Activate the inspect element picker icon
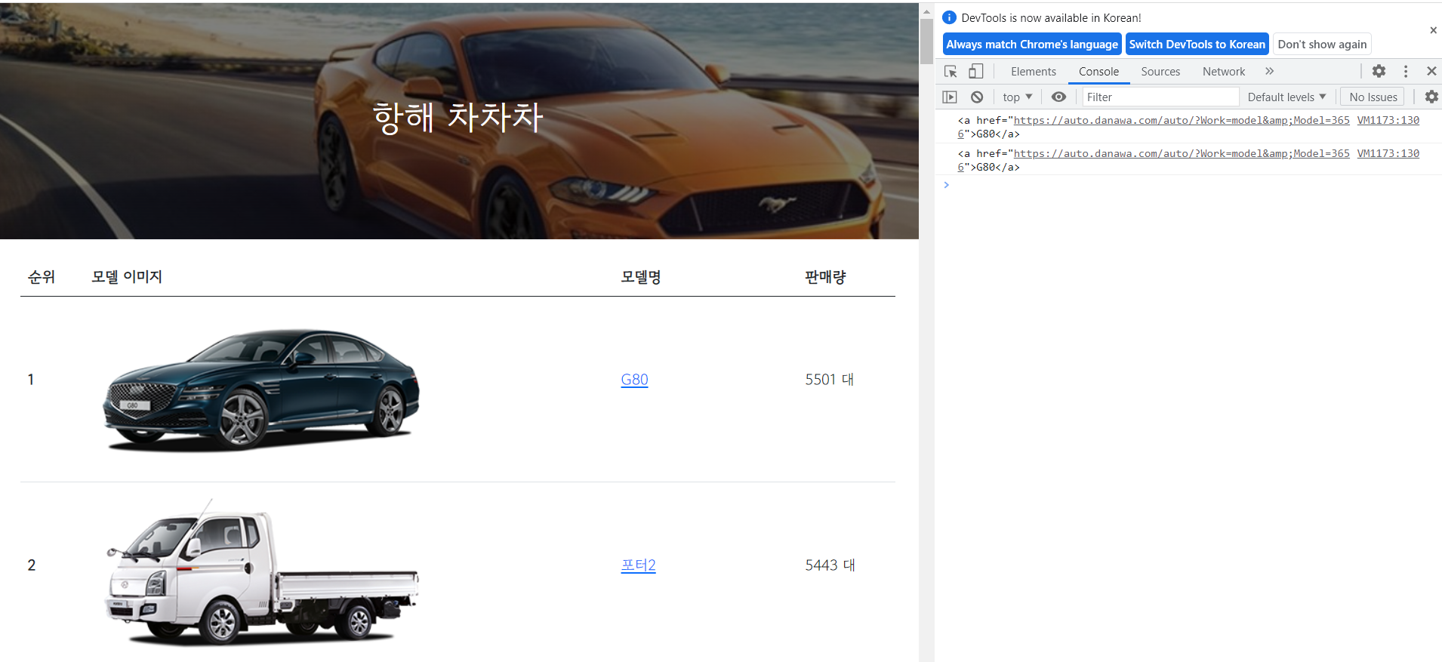1442x662 pixels. (951, 72)
